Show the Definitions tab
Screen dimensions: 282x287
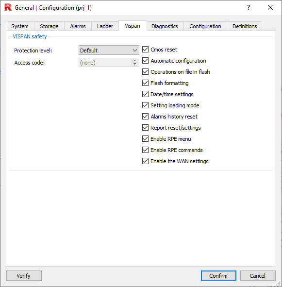245,26
